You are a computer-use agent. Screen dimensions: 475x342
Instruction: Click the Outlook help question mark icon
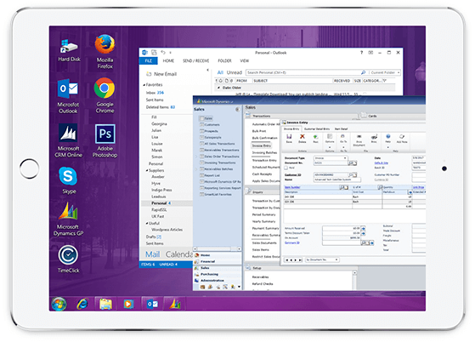361,53
